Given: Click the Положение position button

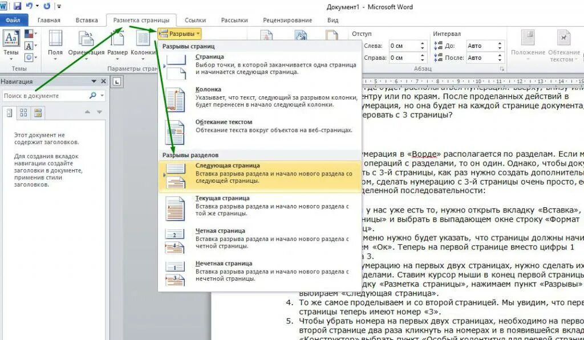Looking at the screenshot, I should (528, 46).
